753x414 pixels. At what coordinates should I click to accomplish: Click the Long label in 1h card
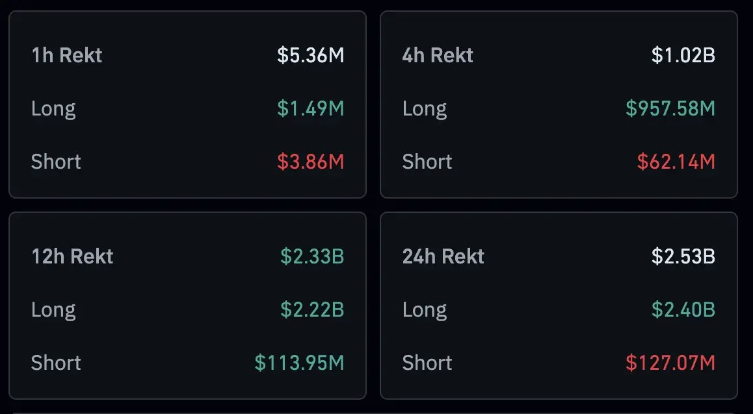tap(53, 108)
